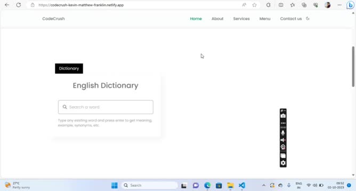Open the weather widget on taskbar
This screenshot has width=356, height=191.
pos(18,185)
